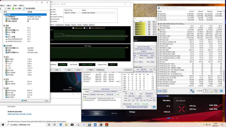Click the CPUID button
Image resolution: width=226 pixels, height=127 pixels.
[x=91, y=70]
